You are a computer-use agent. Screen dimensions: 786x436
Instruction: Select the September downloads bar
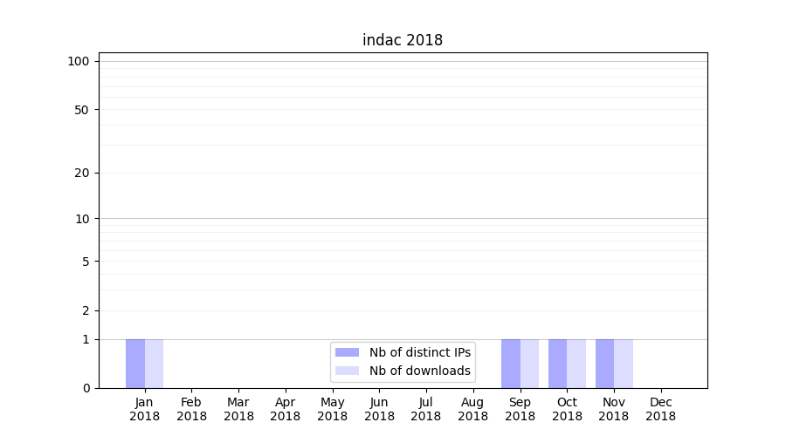(x=529, y=364)
